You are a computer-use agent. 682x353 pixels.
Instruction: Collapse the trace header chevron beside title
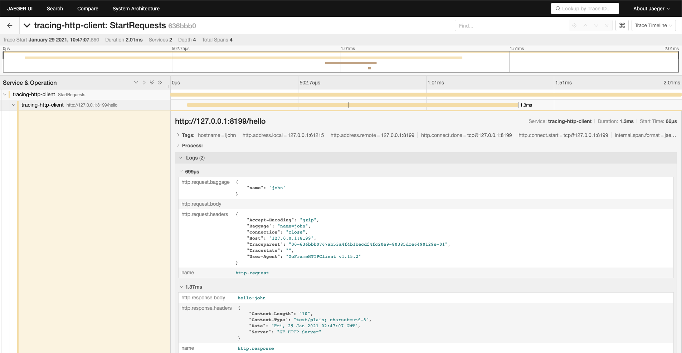pyautogui.click(x=27, y=25)
